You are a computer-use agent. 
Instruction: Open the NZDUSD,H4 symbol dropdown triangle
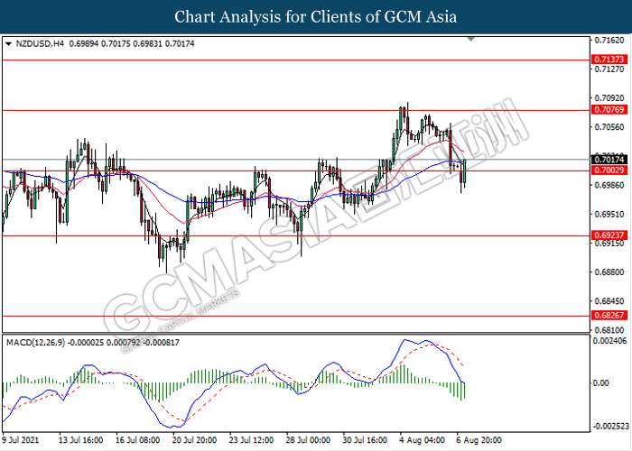[x=8, y=44]
